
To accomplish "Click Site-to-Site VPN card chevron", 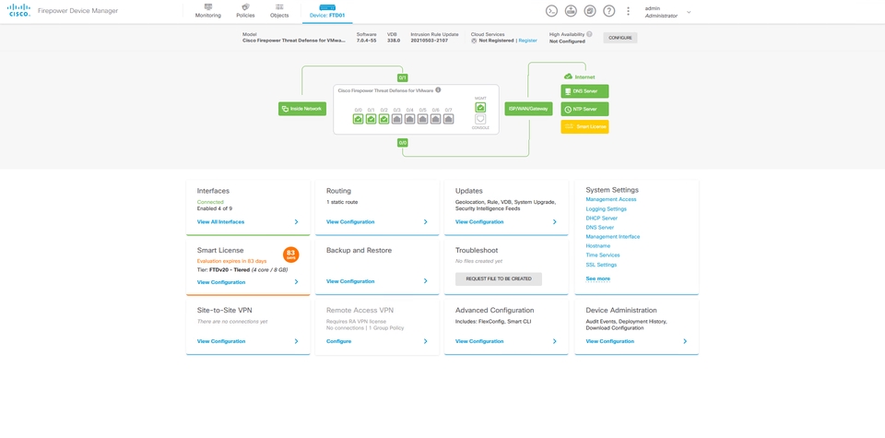I will pos(296,341).
